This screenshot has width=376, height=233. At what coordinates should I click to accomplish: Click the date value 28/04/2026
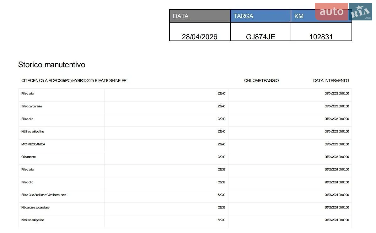coord(200,37)
